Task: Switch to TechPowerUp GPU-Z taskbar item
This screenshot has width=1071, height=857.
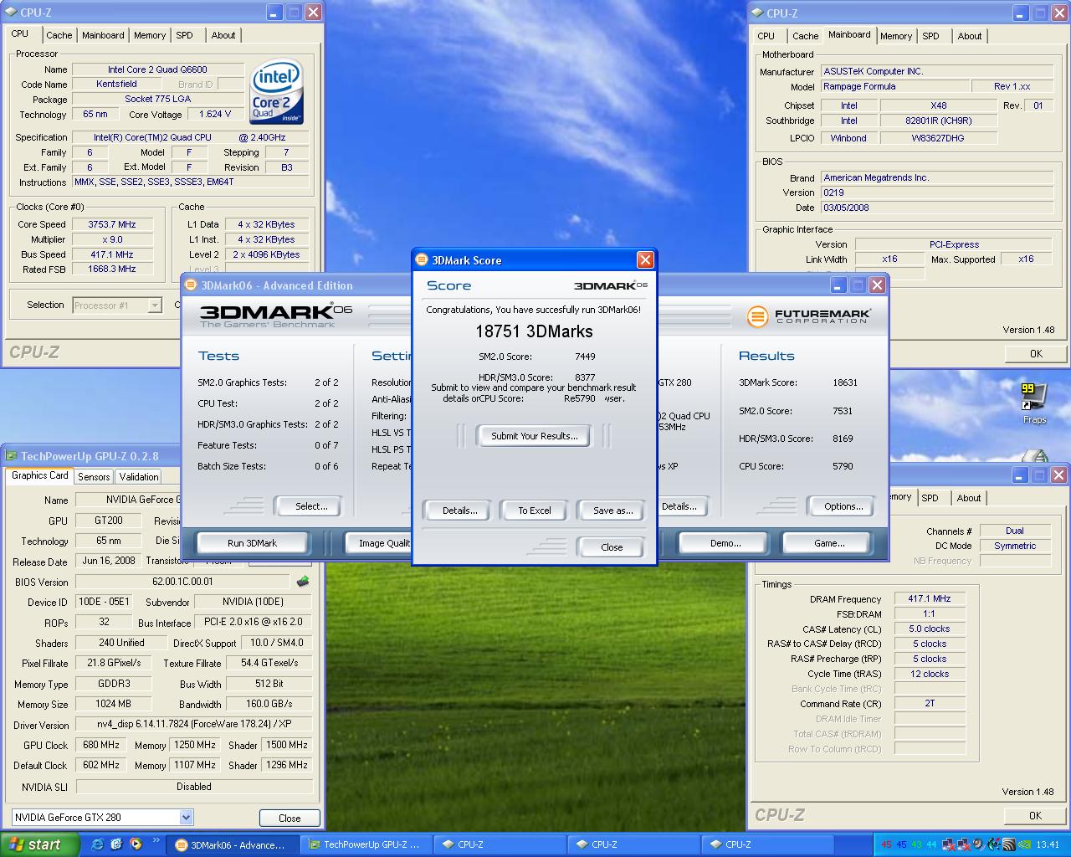Action: 366,844
